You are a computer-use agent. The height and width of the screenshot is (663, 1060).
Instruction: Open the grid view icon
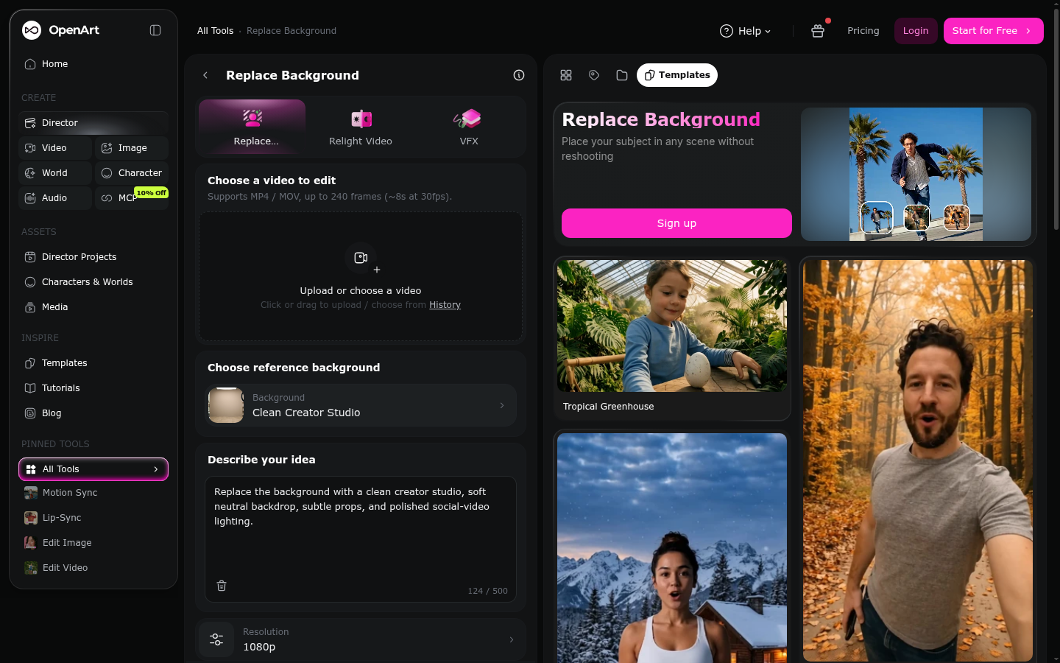pyautogui.click(x=566, y=75)
